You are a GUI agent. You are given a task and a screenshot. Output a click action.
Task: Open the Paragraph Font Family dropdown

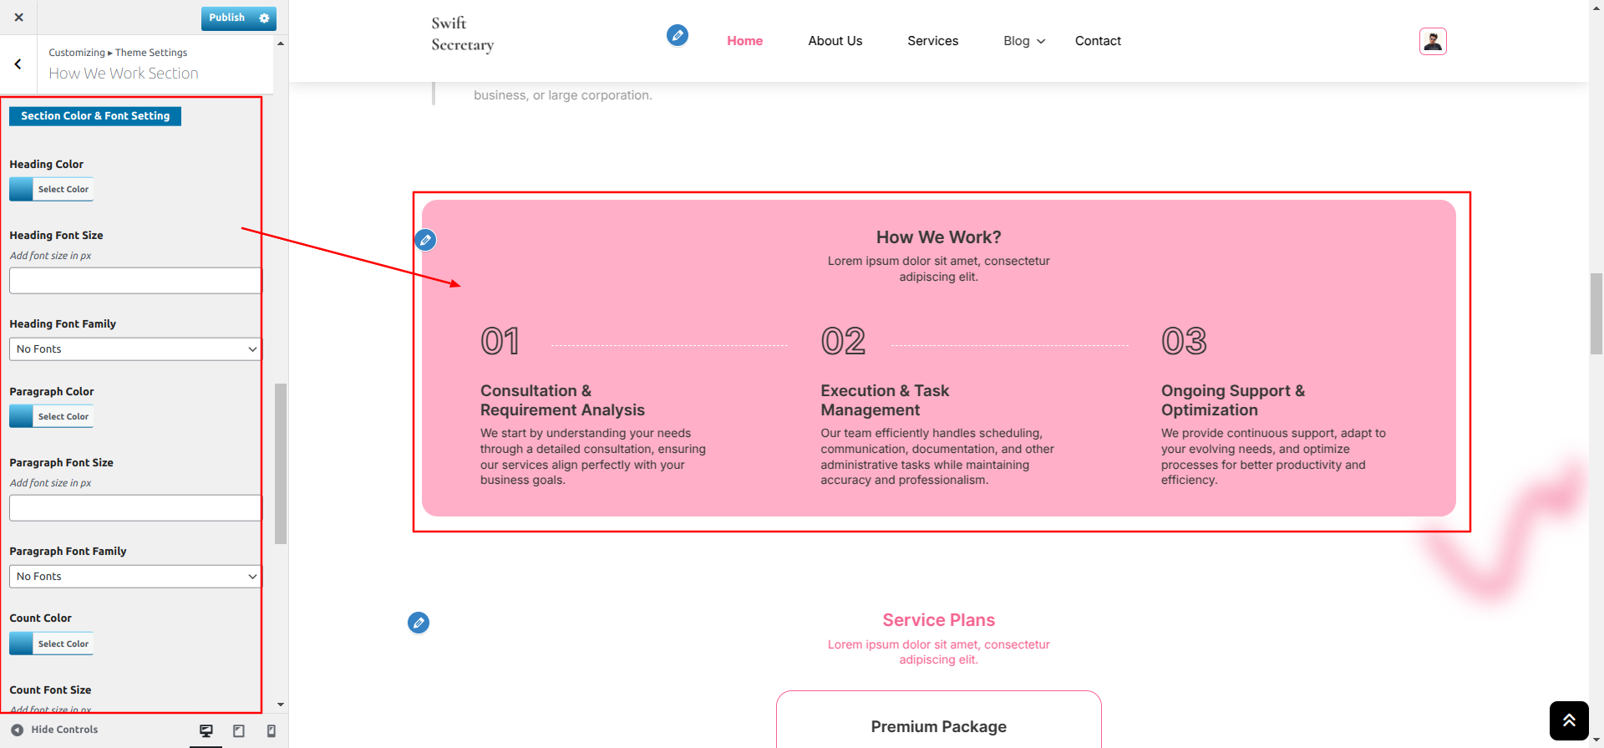tap(135, 577)
